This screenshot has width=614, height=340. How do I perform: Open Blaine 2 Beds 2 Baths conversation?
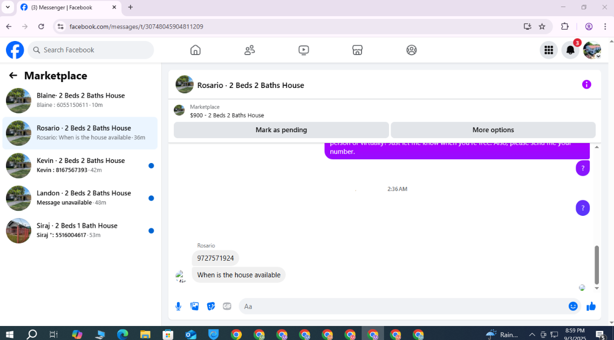click(80, 100)
